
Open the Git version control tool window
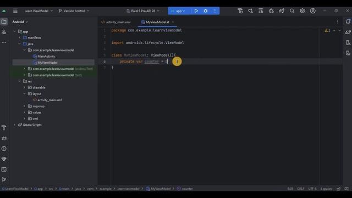[4, 179]
